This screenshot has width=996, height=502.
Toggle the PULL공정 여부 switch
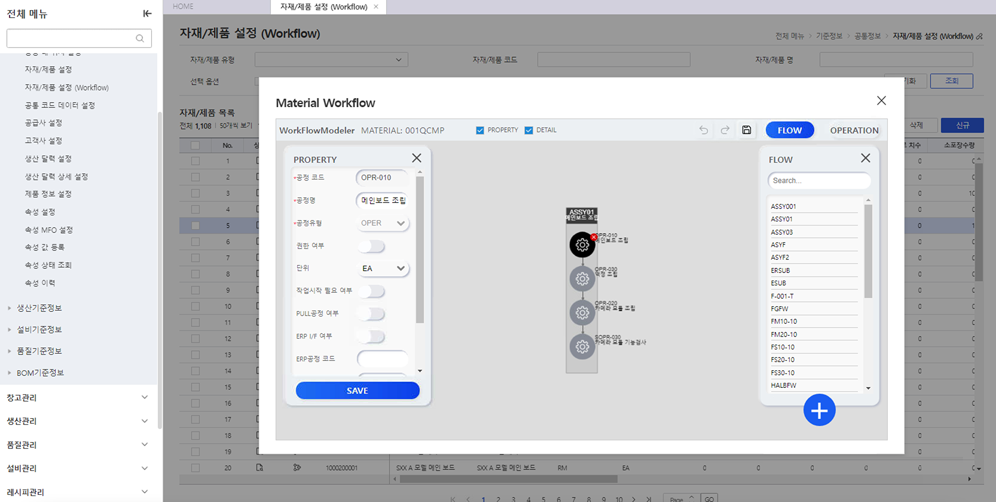(371, 314)
